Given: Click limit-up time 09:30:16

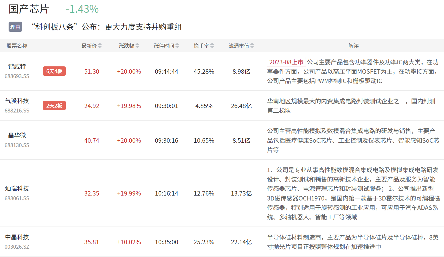Looking at the screenshot, I should pos(166,141).
